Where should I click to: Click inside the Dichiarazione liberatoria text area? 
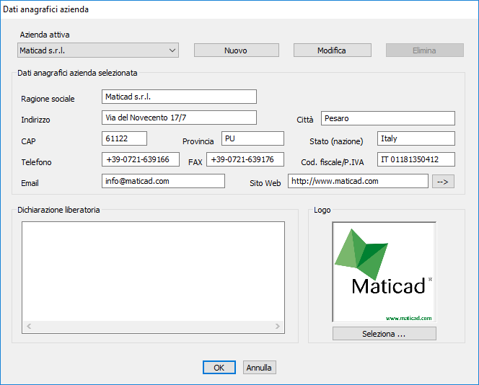click(153, 271)
